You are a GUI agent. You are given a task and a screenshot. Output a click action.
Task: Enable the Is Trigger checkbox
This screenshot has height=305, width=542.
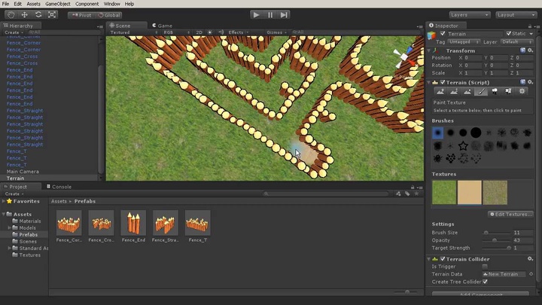click(484, 267)
